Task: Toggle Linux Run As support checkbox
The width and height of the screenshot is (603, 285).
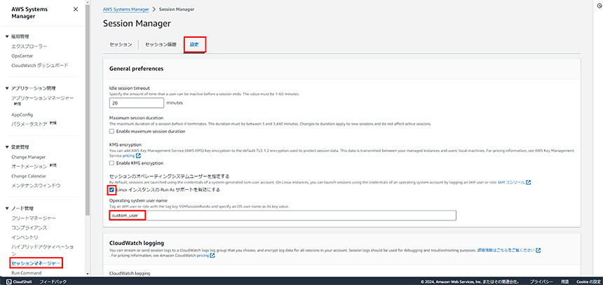Action: (x=112, y=190)
